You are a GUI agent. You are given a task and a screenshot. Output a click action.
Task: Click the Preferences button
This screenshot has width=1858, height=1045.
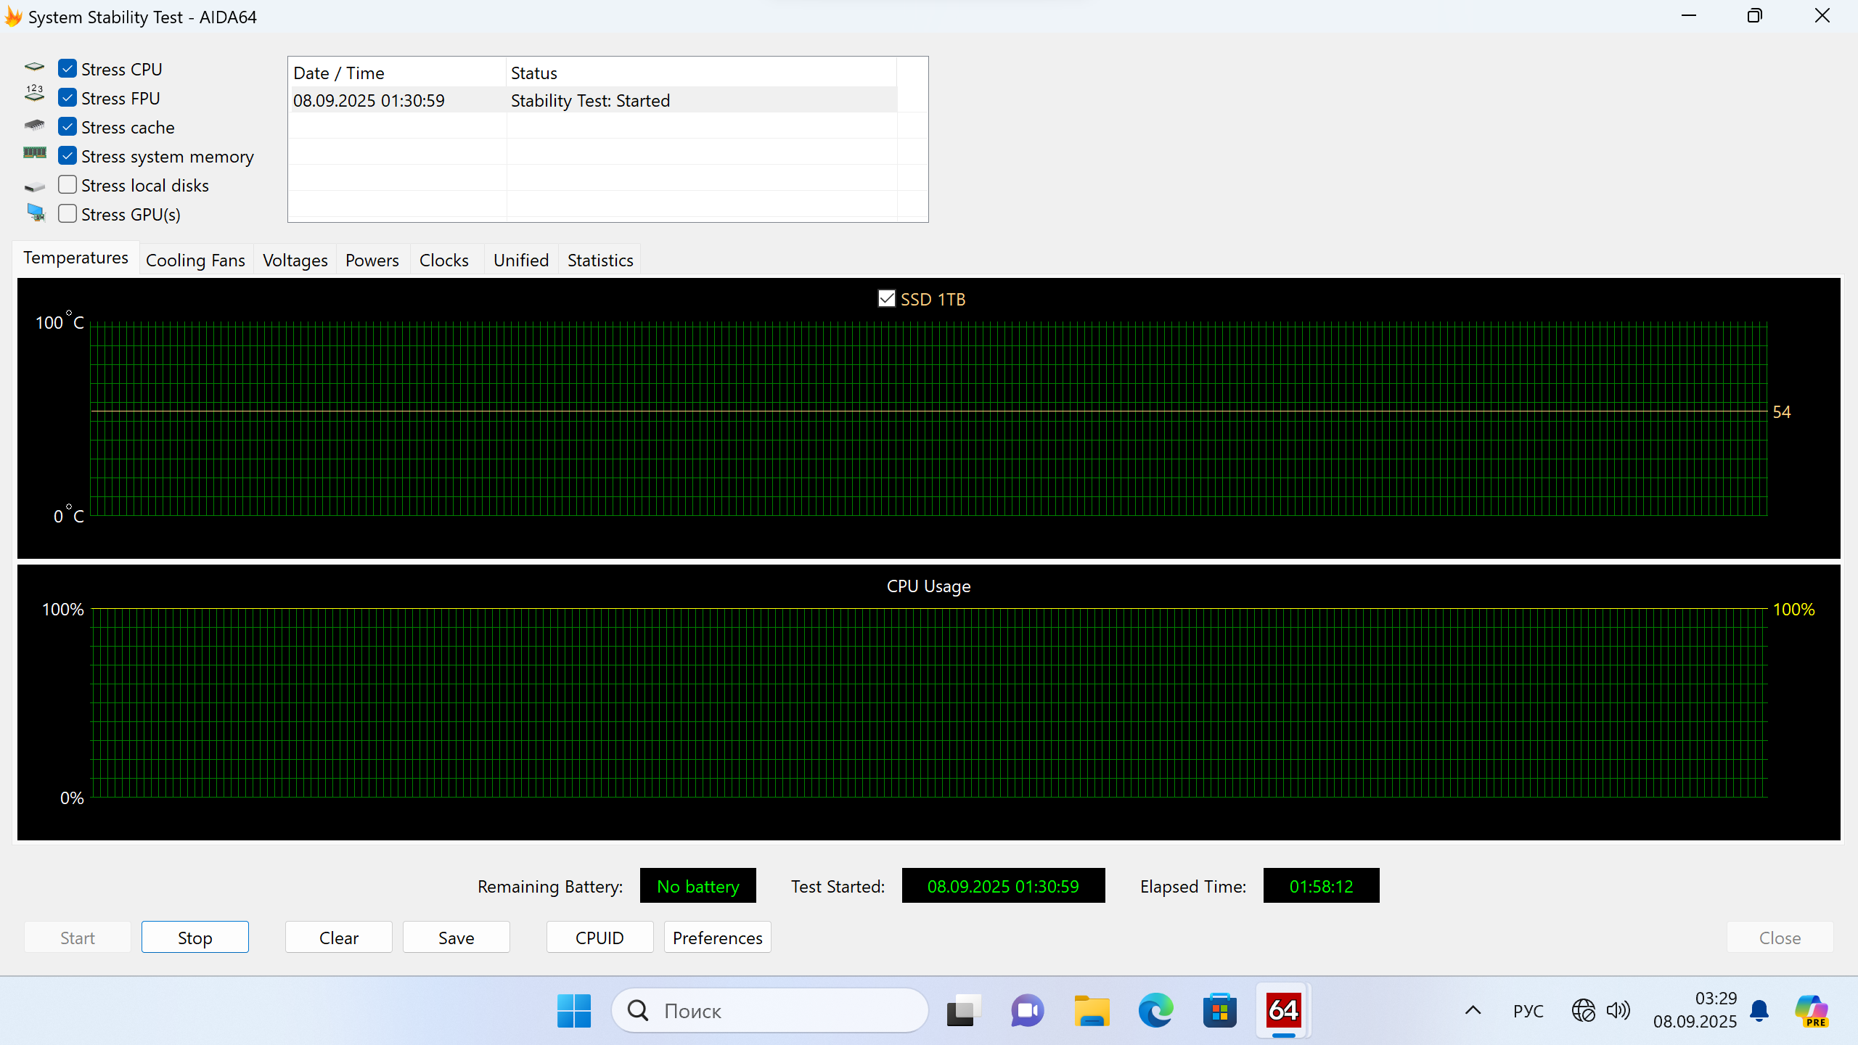pyautogui.click(x=717, y=938)
